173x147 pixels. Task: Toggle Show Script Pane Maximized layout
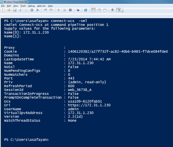[x=105, y=10]
